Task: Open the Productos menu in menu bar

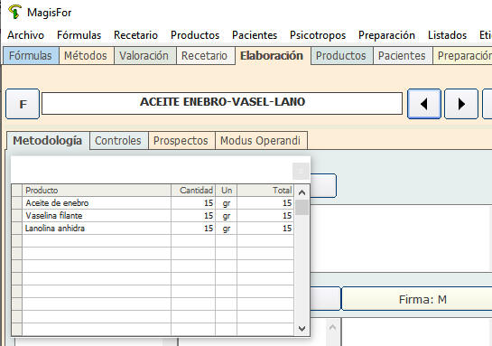Action: tap(195, 35)
